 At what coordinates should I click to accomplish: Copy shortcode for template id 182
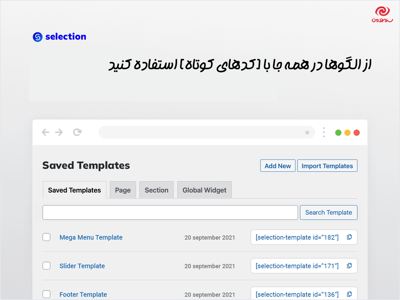349,237
